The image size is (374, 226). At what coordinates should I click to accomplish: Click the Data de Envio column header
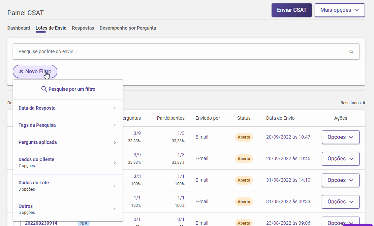[x=280, y=118]
